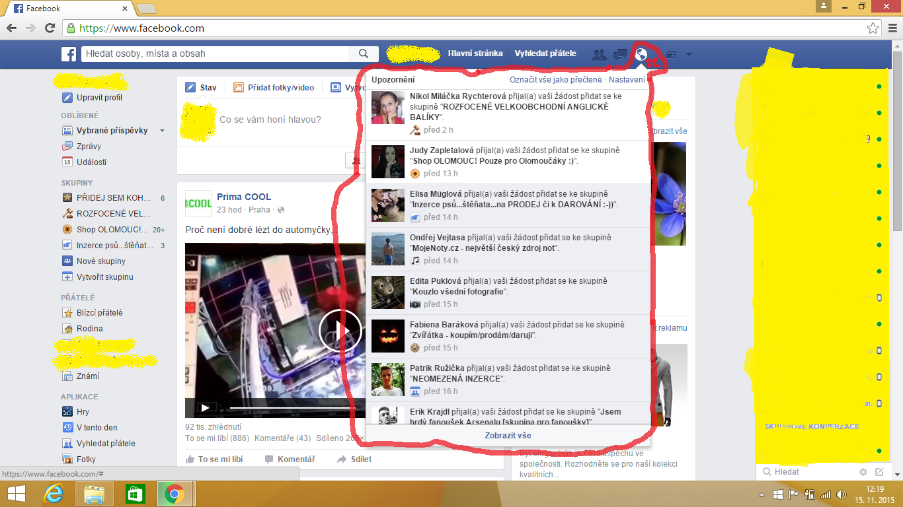Open 'Komentáře (43)' link
The image size is (903, 507).
282,438
